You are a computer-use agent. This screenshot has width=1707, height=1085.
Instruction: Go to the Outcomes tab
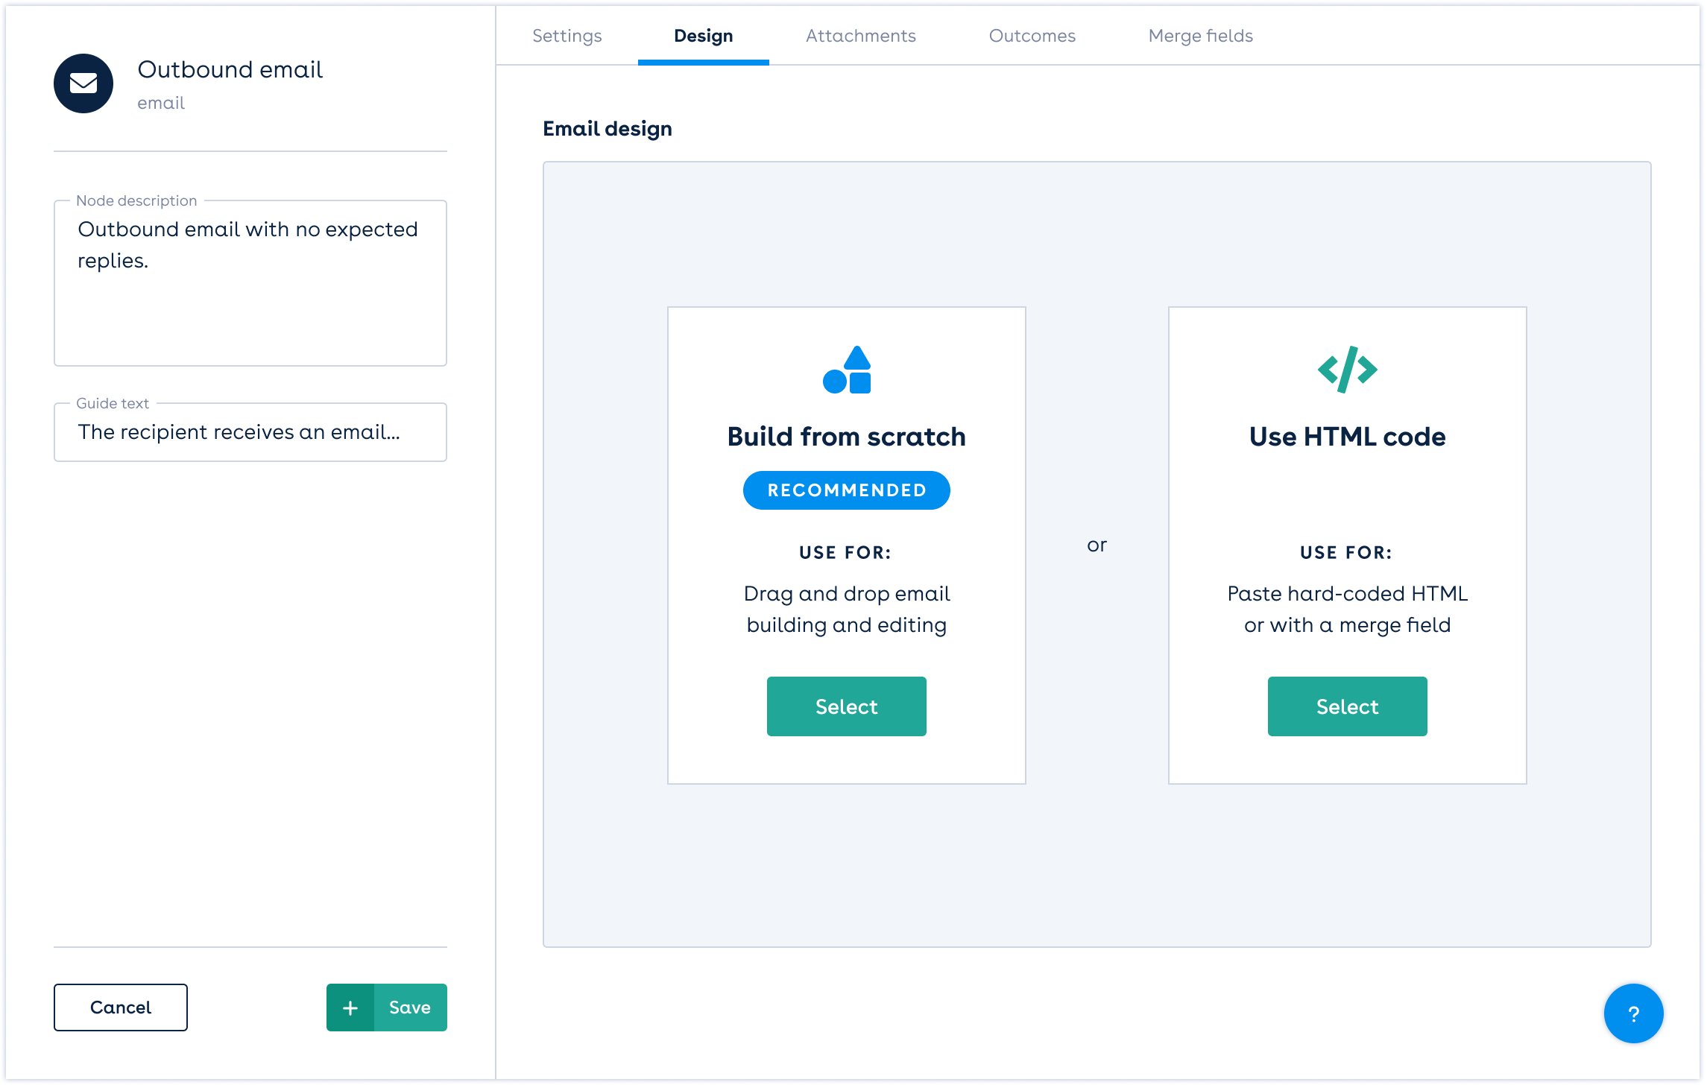1032,36
